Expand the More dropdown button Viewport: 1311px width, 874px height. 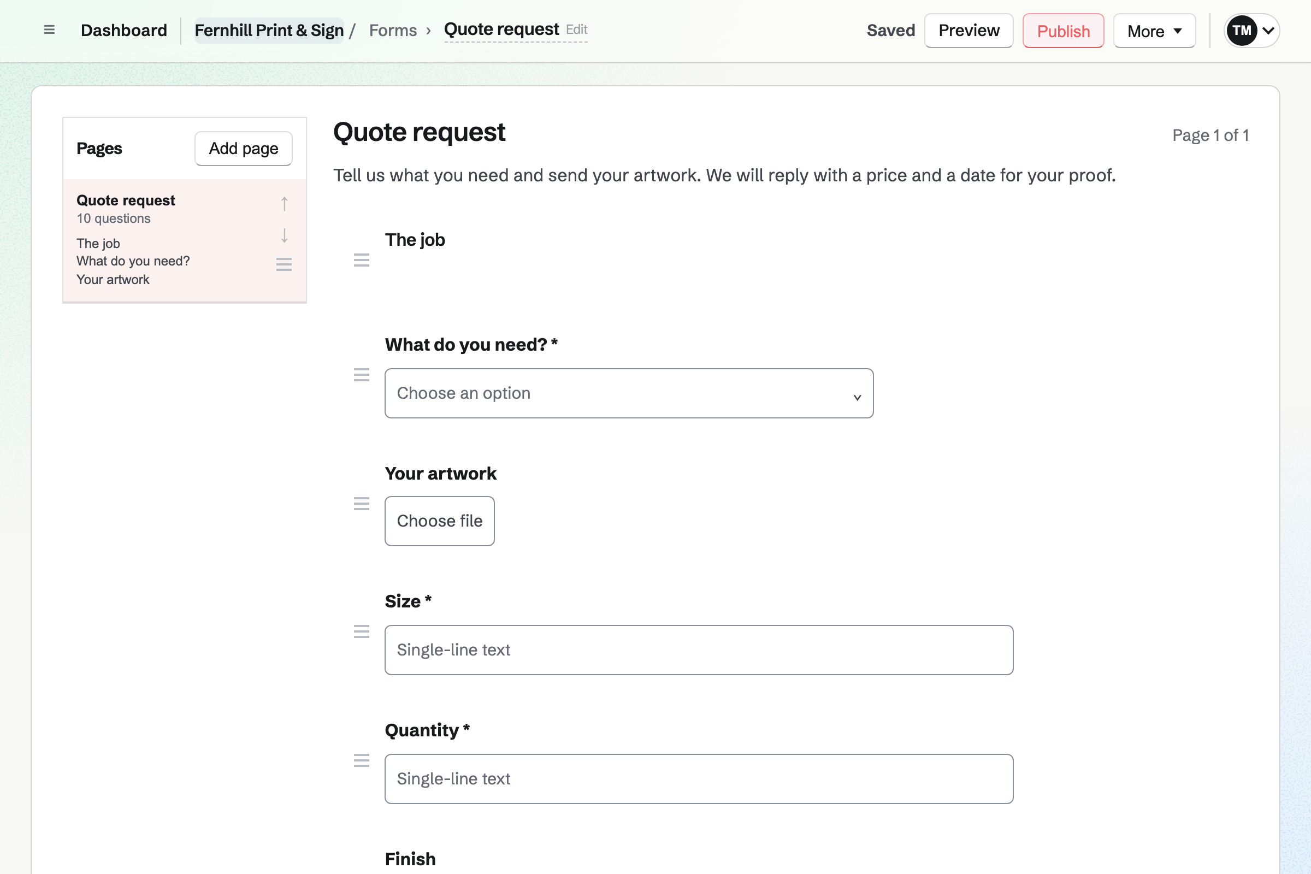click(1154, 31)
